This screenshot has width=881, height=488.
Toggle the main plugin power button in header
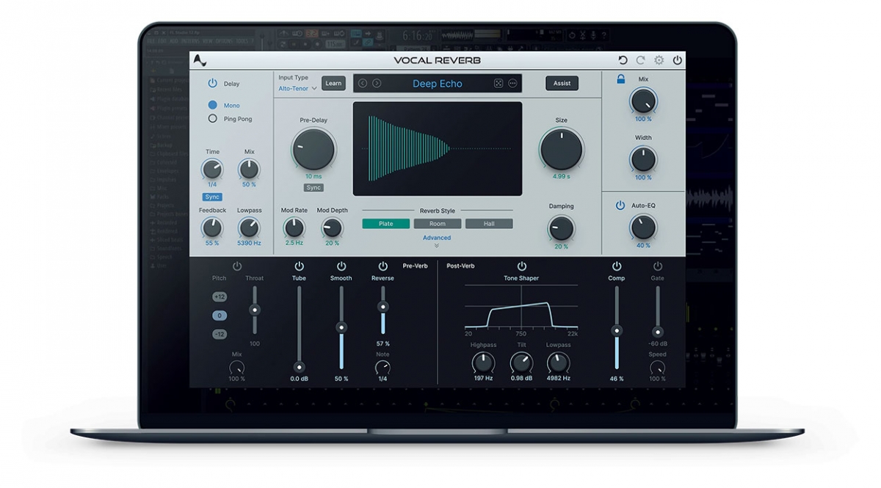pos(677,60)
